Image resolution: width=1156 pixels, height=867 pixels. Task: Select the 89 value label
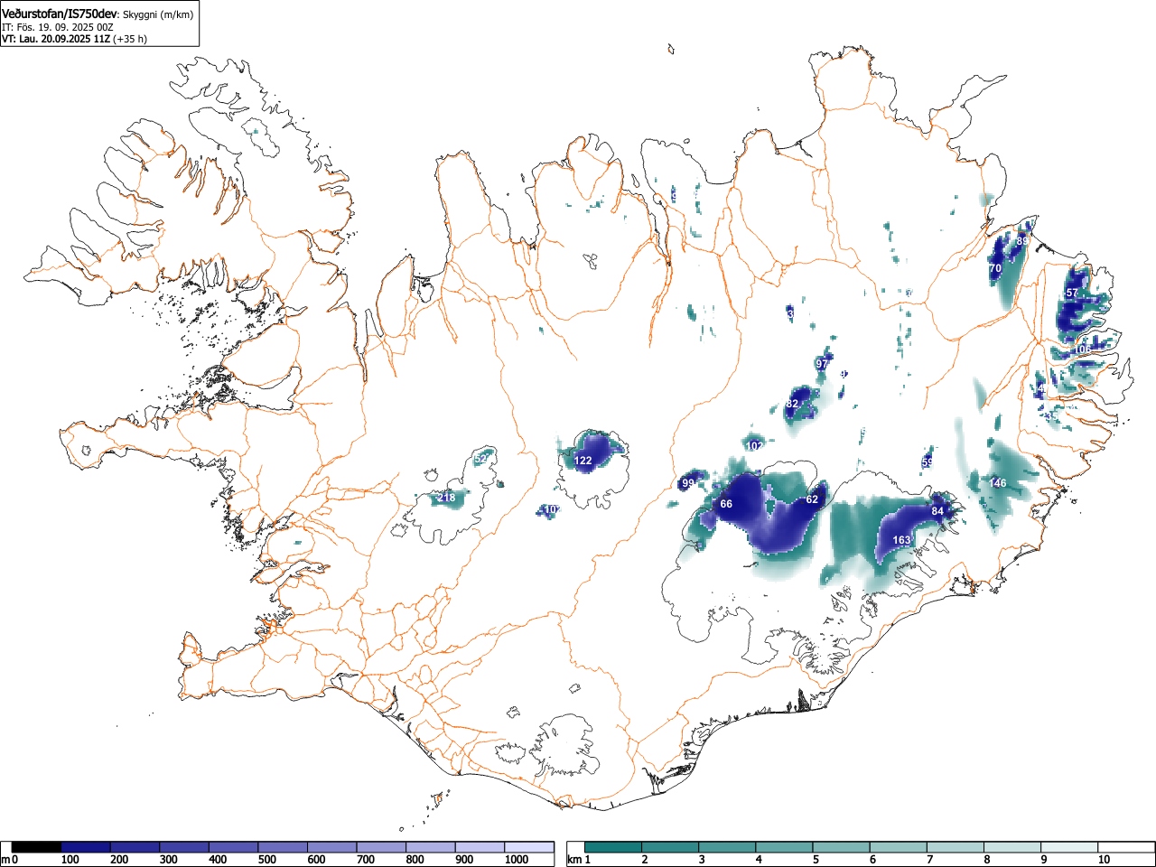[x=1022, y=241]
